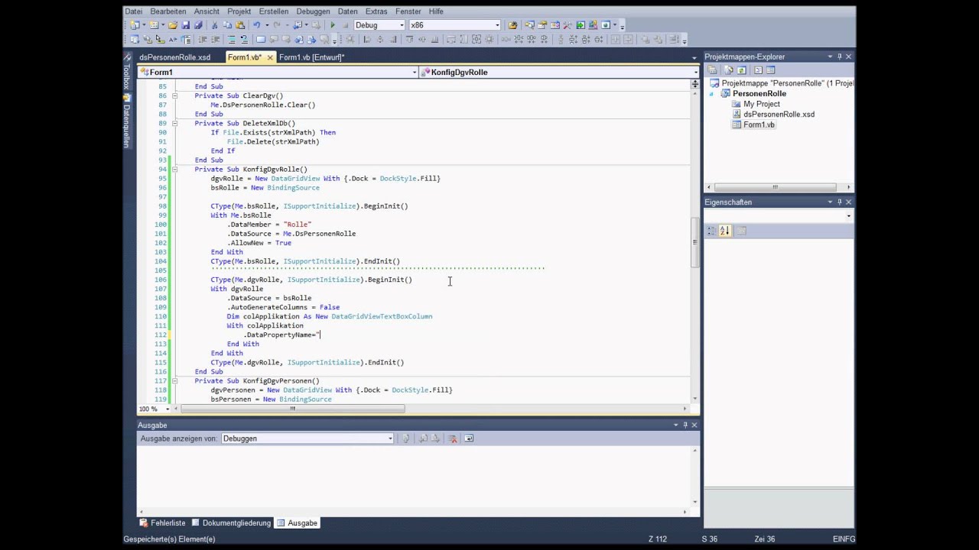Open the Projekt menu
979x550 pixels.
coord(239,11)
